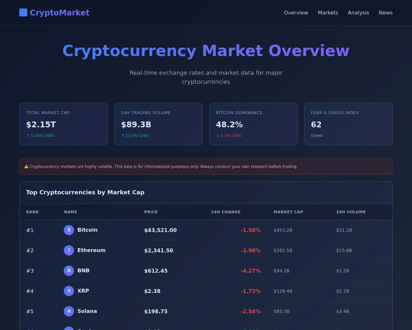
Task: Click rank #5 cell
Action: click(x=30, y=311)
